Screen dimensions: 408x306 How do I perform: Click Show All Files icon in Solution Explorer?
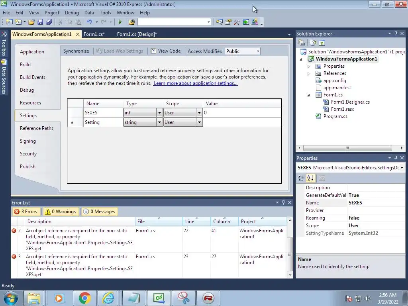click(x=313, y=43)
